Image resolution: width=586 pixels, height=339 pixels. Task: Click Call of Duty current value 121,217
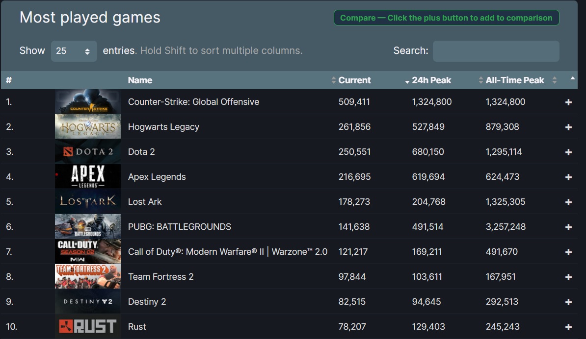353,252
